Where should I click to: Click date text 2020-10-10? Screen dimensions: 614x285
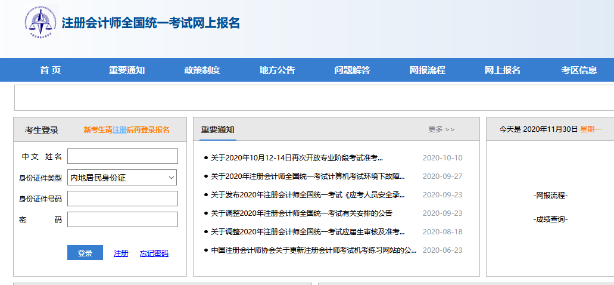click(442, 158)
